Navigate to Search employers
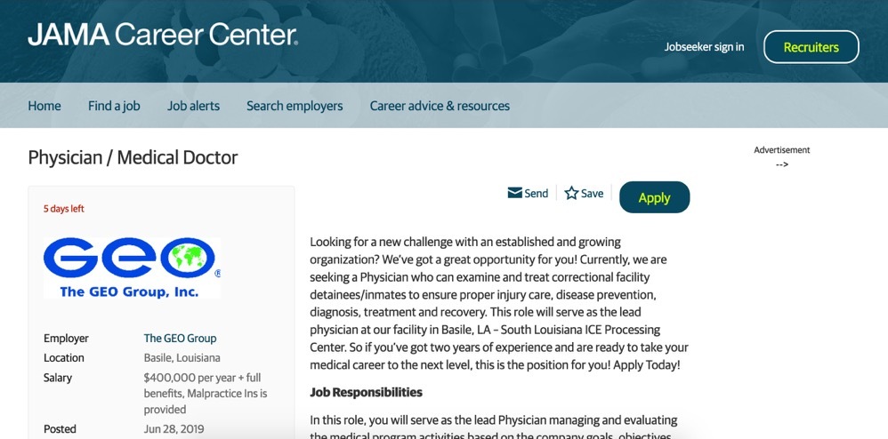Screen dimensions: 888x439 pos(295,106)
